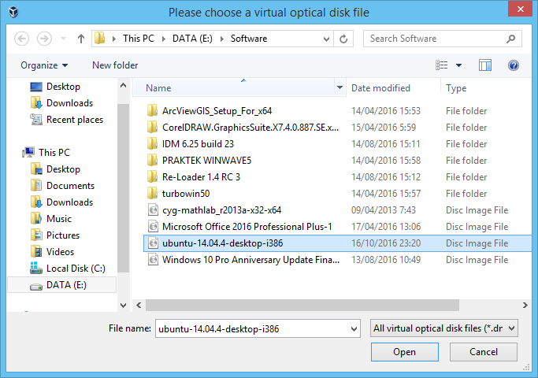Go back using the Back arrow
The height and width of the screenshot is (378, 538).
point(21,39)
